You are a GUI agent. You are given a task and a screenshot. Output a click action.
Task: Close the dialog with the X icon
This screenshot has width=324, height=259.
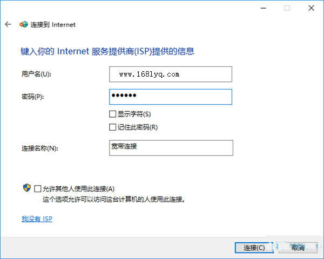click(311, 8)
